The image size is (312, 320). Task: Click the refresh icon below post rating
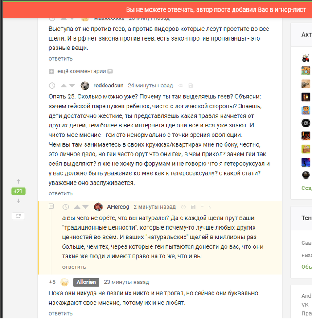(18, 216)
